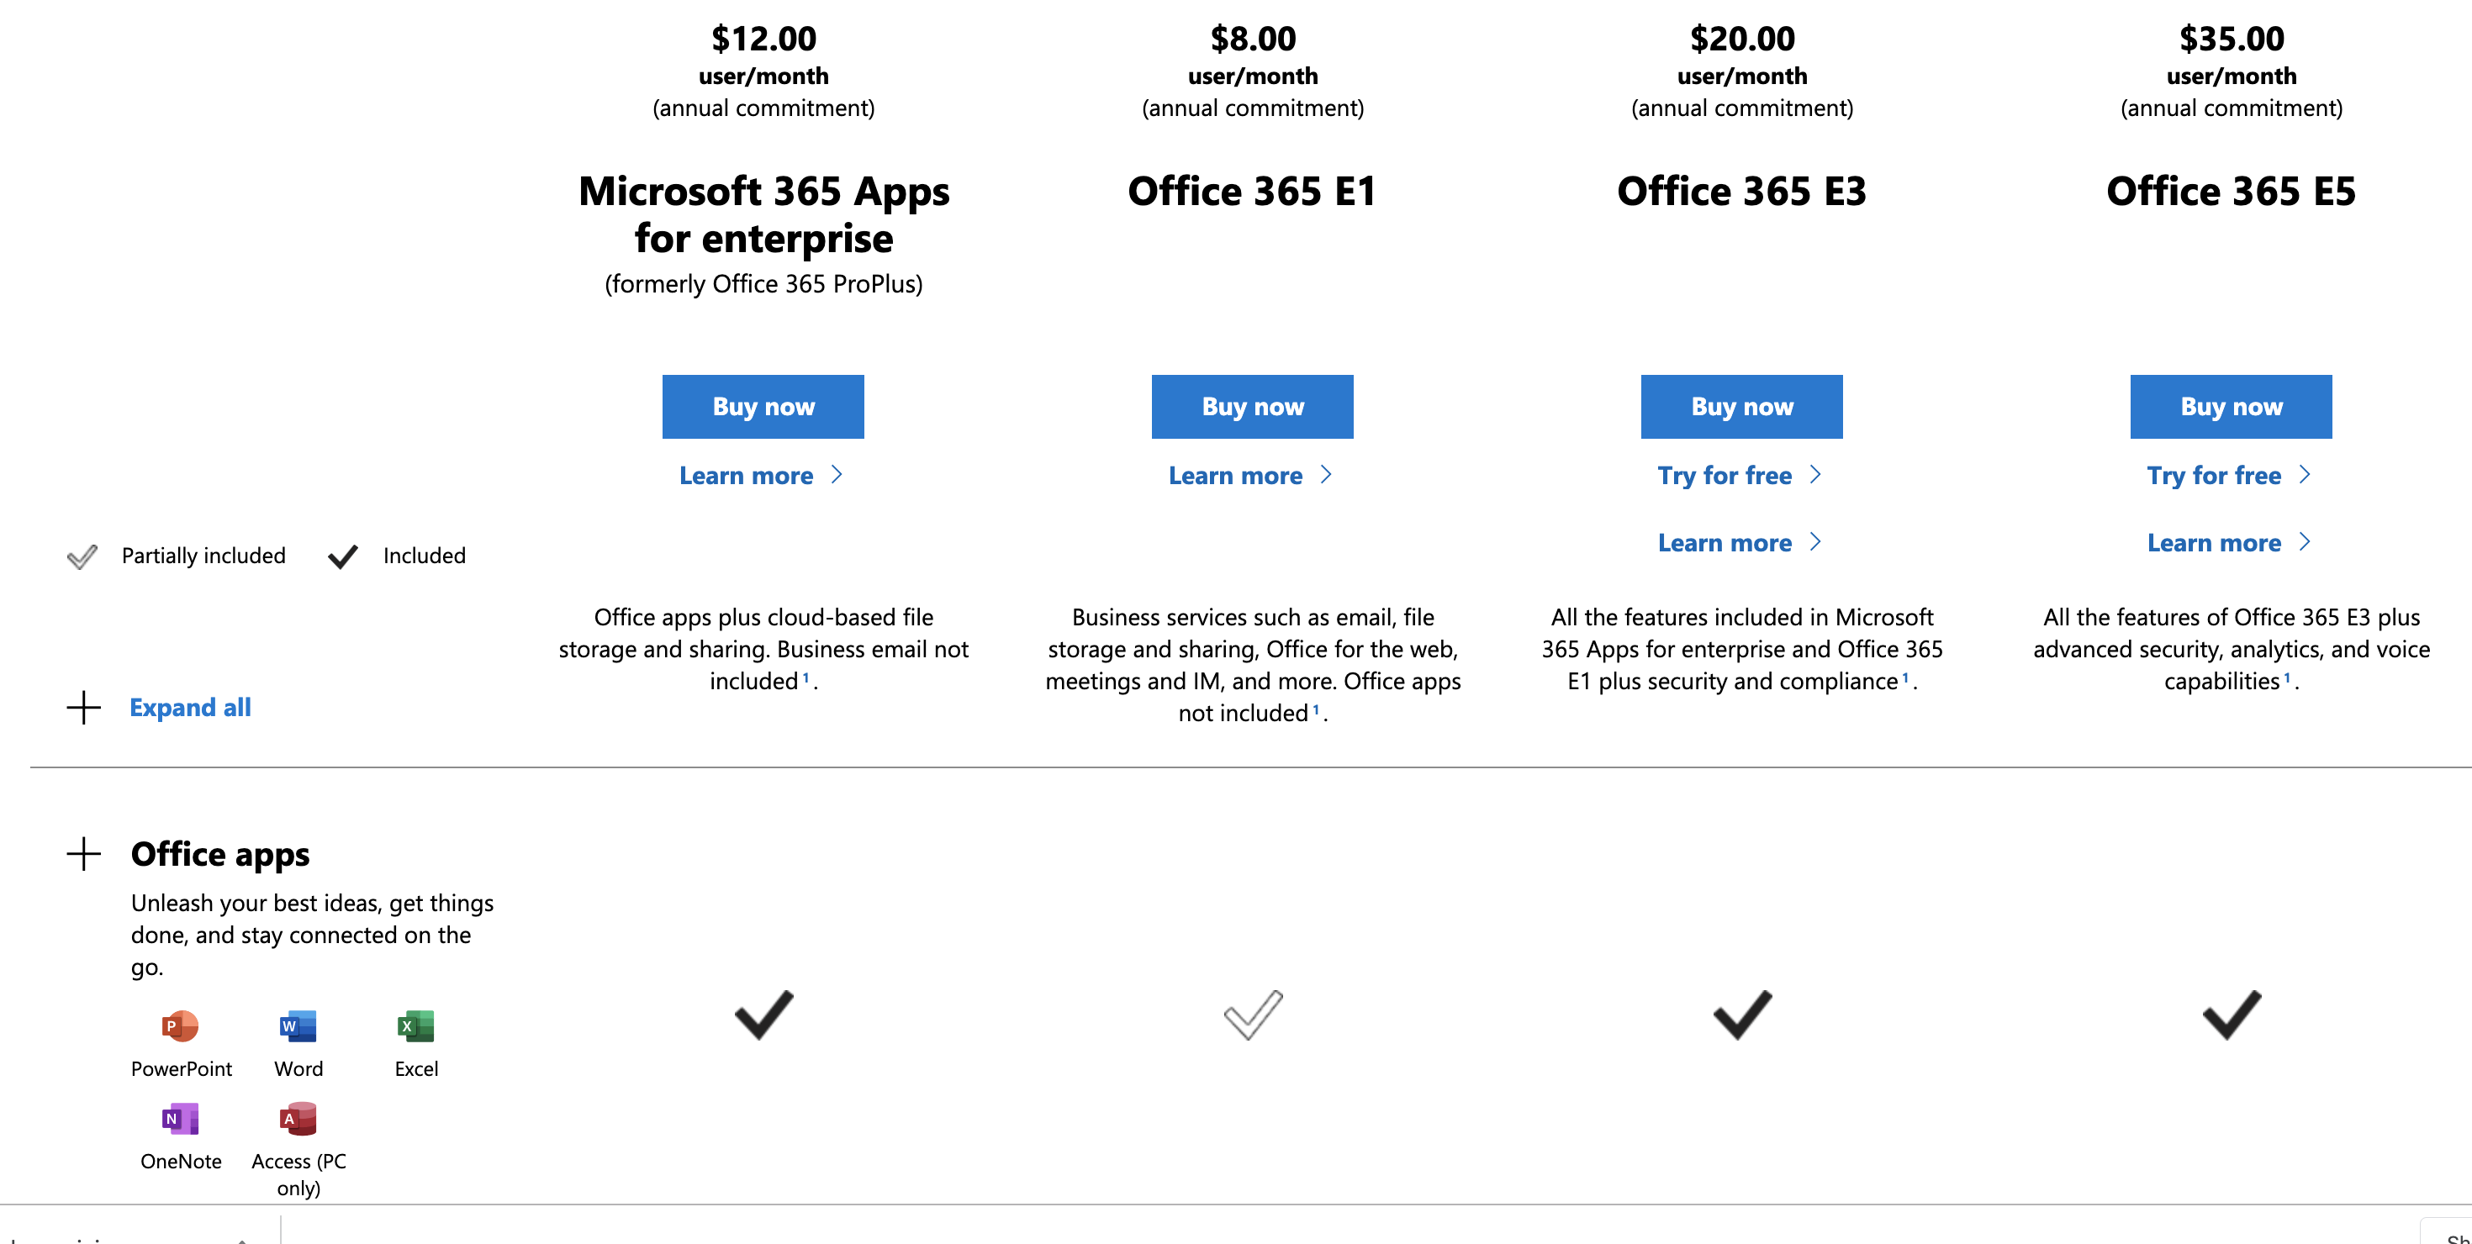
Task: Open Try for free under Office 365 E3
Action: tap(1740, 476)
